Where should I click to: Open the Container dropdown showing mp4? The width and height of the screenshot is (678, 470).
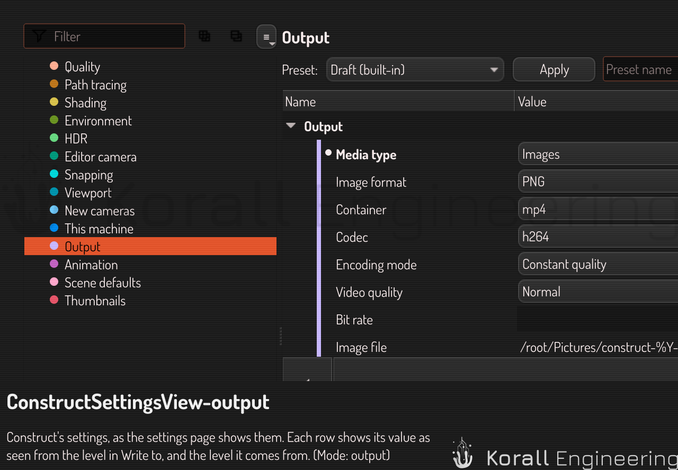click(x=598, y=210)
